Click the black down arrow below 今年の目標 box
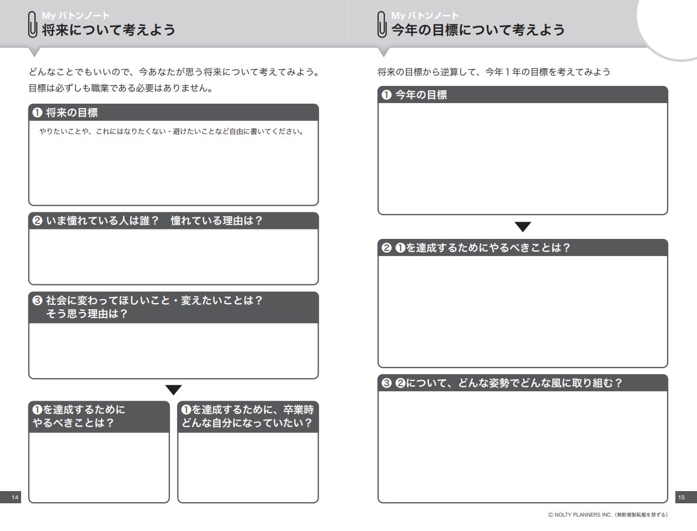 (523, 227)
